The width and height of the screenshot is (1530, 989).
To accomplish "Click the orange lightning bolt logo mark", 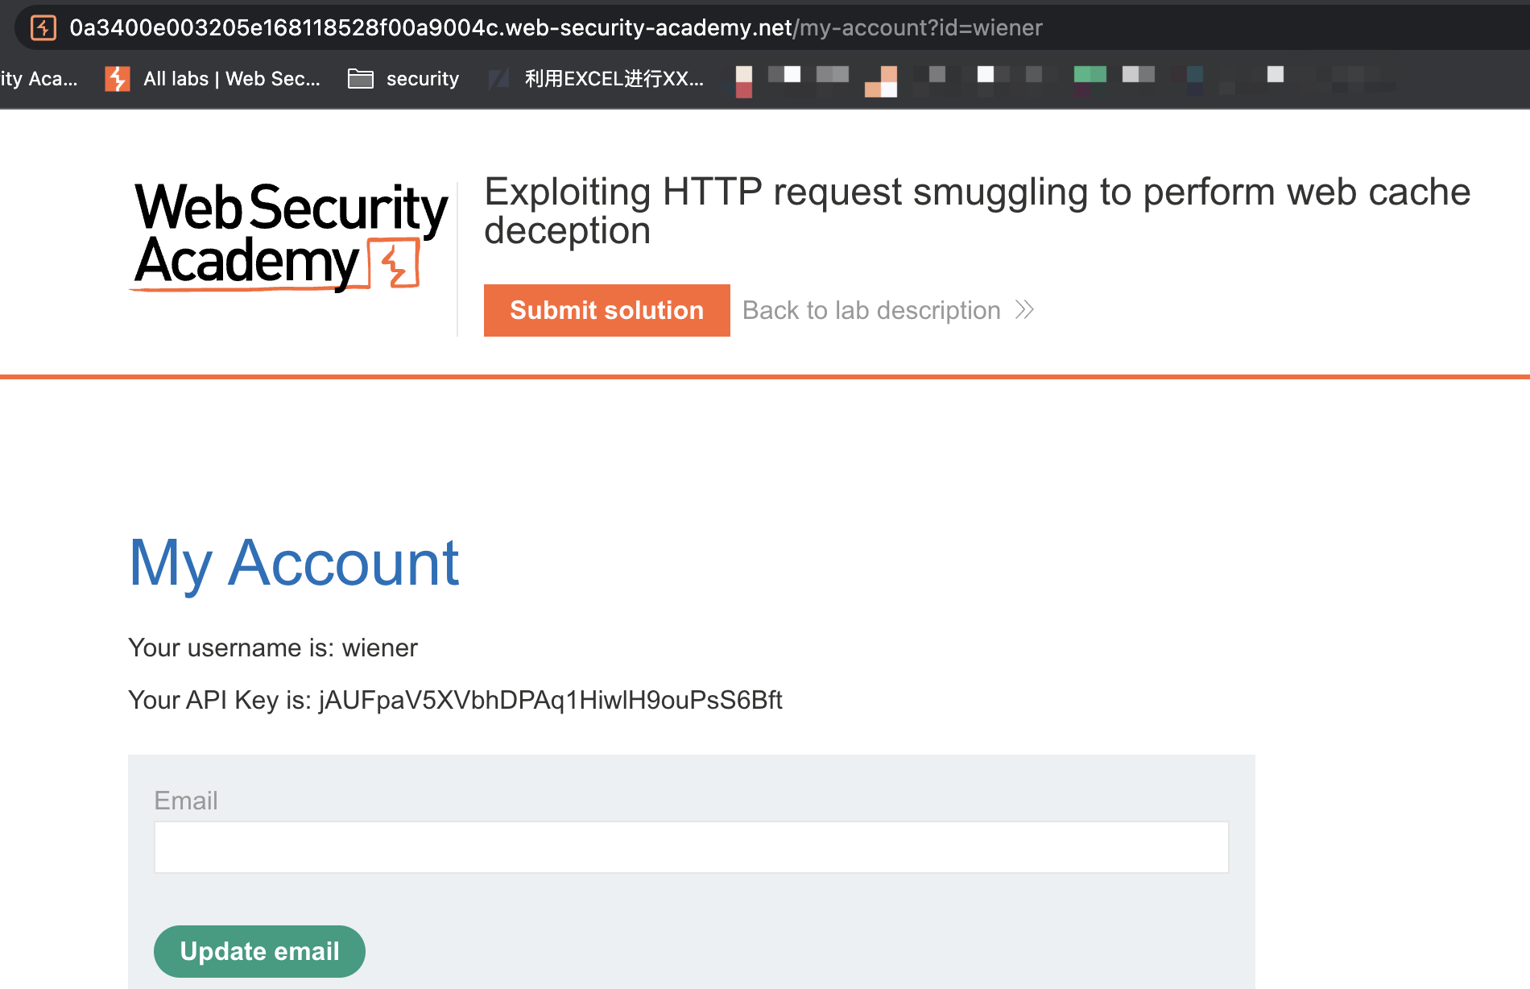I will [395, 263].
